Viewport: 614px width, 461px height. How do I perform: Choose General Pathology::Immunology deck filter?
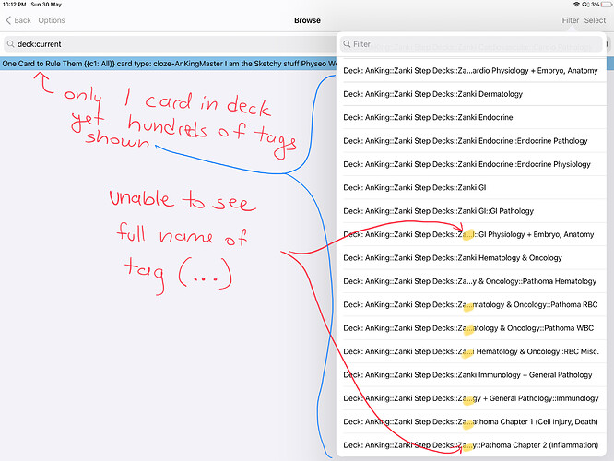point(471,398)
